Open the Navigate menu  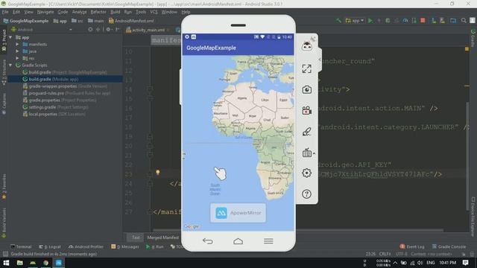pos(45,12)
